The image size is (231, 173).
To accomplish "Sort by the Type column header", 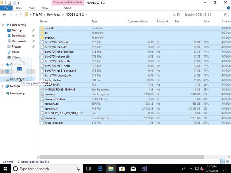I will pos(94,22).
